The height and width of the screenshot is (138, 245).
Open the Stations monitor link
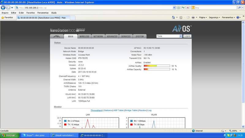coord(108,110)
